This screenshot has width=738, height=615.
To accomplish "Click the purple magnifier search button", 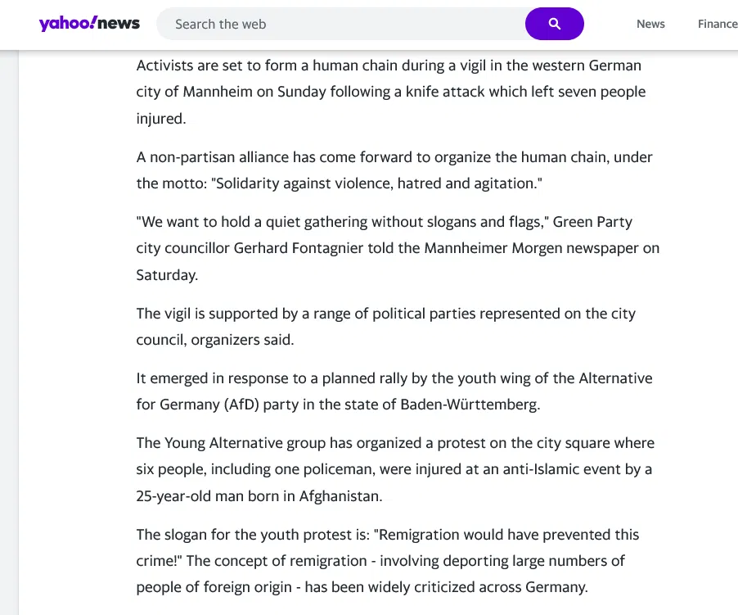I will point(555,24).
